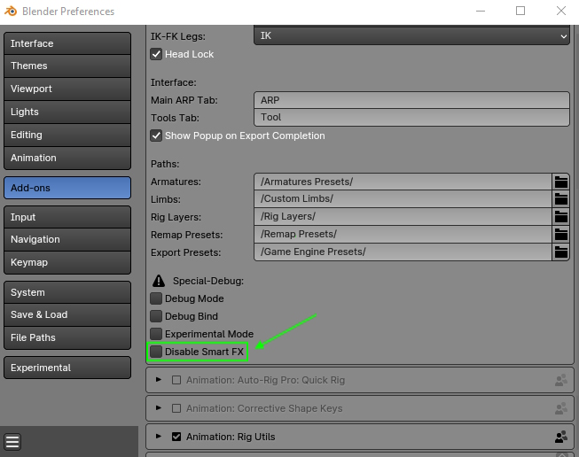Click the Special-Debug warning triangle icon
The height and width of the screenshot is (457, 579).
click(x=159, y=281)
